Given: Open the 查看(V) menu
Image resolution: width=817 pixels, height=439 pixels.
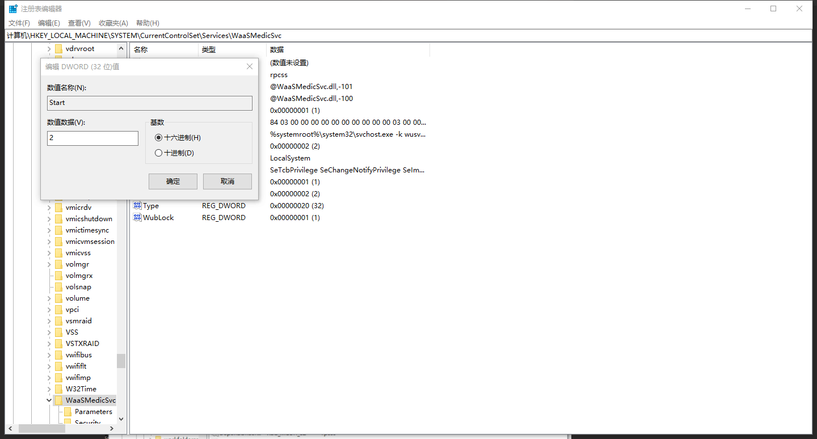Looking at the screenshot, I should [x=79, y=23].
